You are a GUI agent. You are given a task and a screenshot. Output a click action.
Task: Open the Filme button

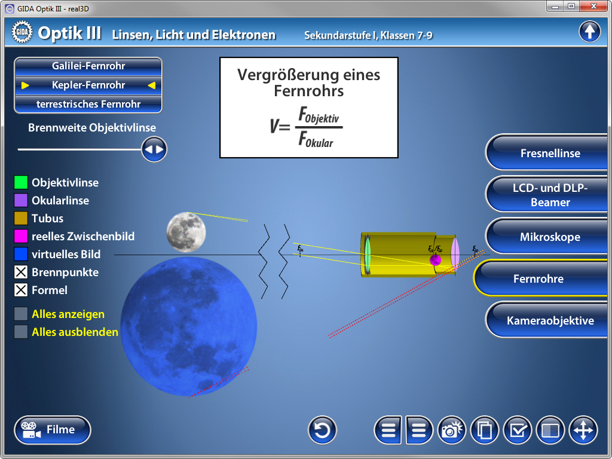click(x=53, y=430)
